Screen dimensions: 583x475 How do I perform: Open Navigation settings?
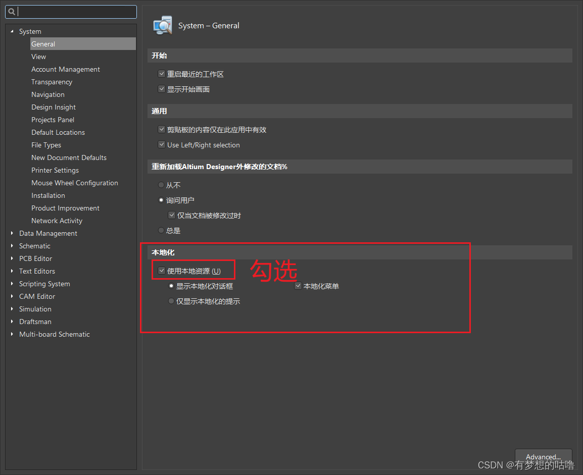coord(48,95)
